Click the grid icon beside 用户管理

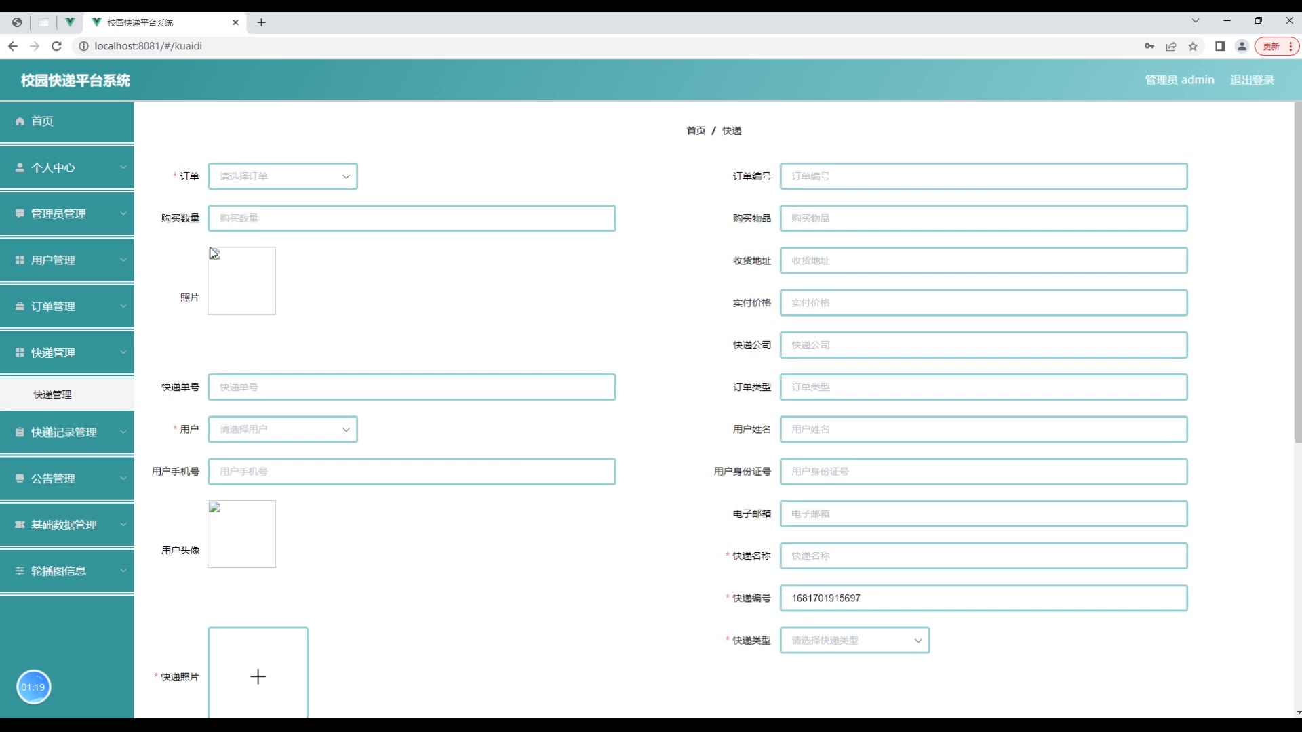(x=20, y=260)
